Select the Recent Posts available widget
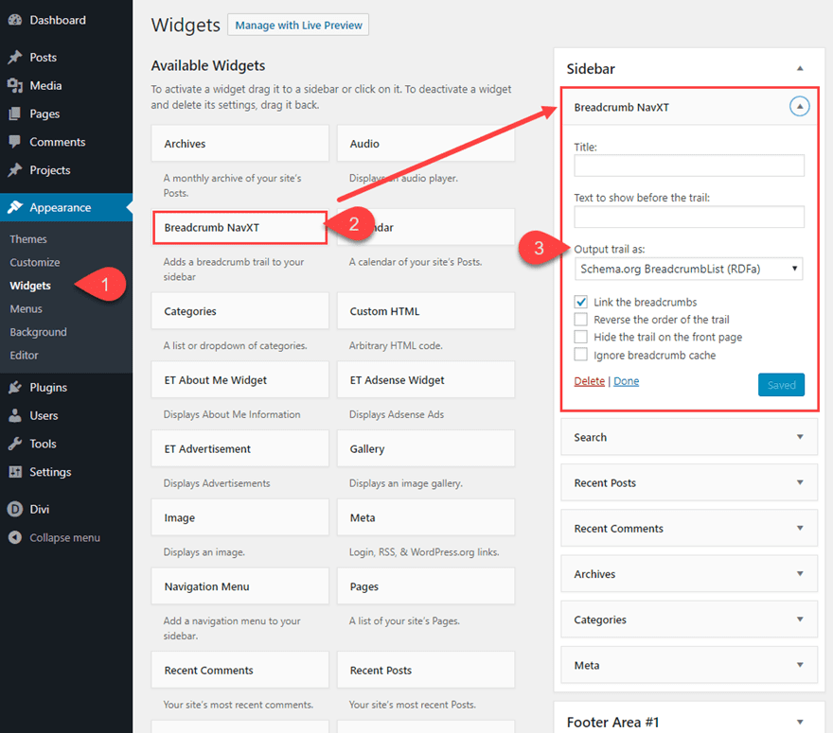Image resolution: width=833 pixels, height=733 pixels. [x=426, y=670]
